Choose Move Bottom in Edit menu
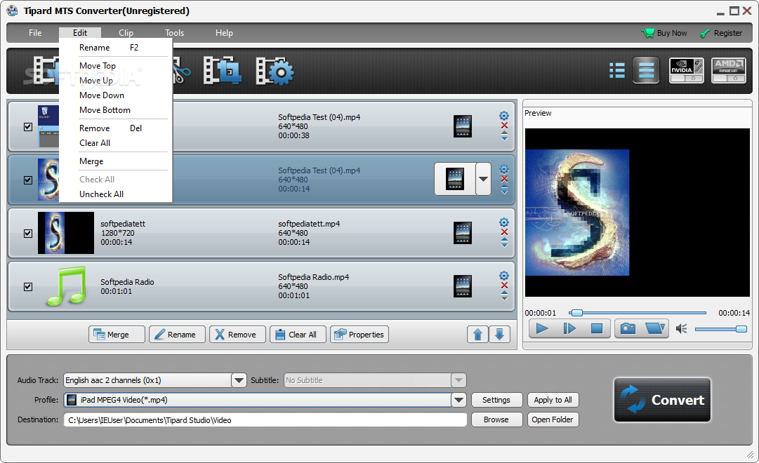Viewport: 759px width, 463px height. [x=116, y=110]
